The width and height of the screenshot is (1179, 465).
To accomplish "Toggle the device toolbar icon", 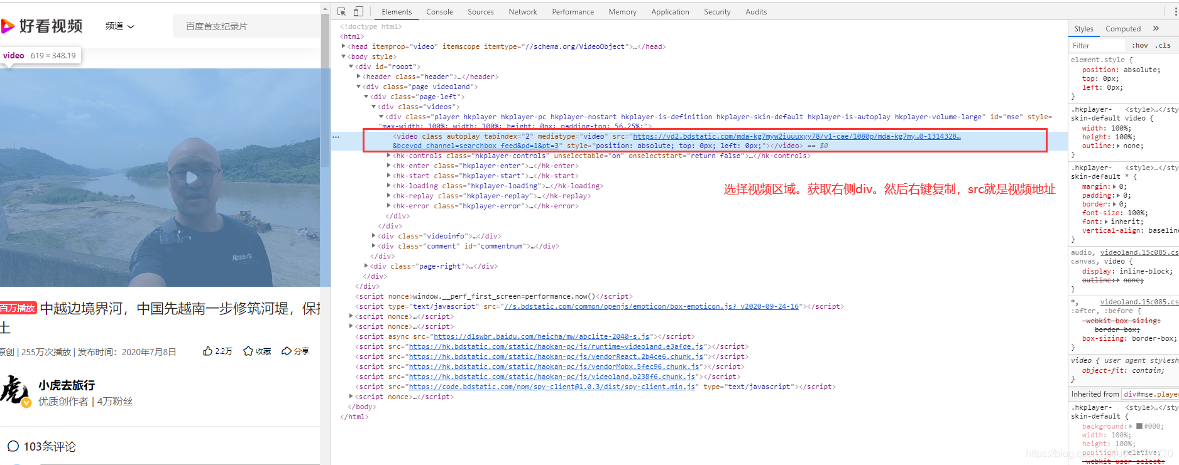I will (358, 11).
